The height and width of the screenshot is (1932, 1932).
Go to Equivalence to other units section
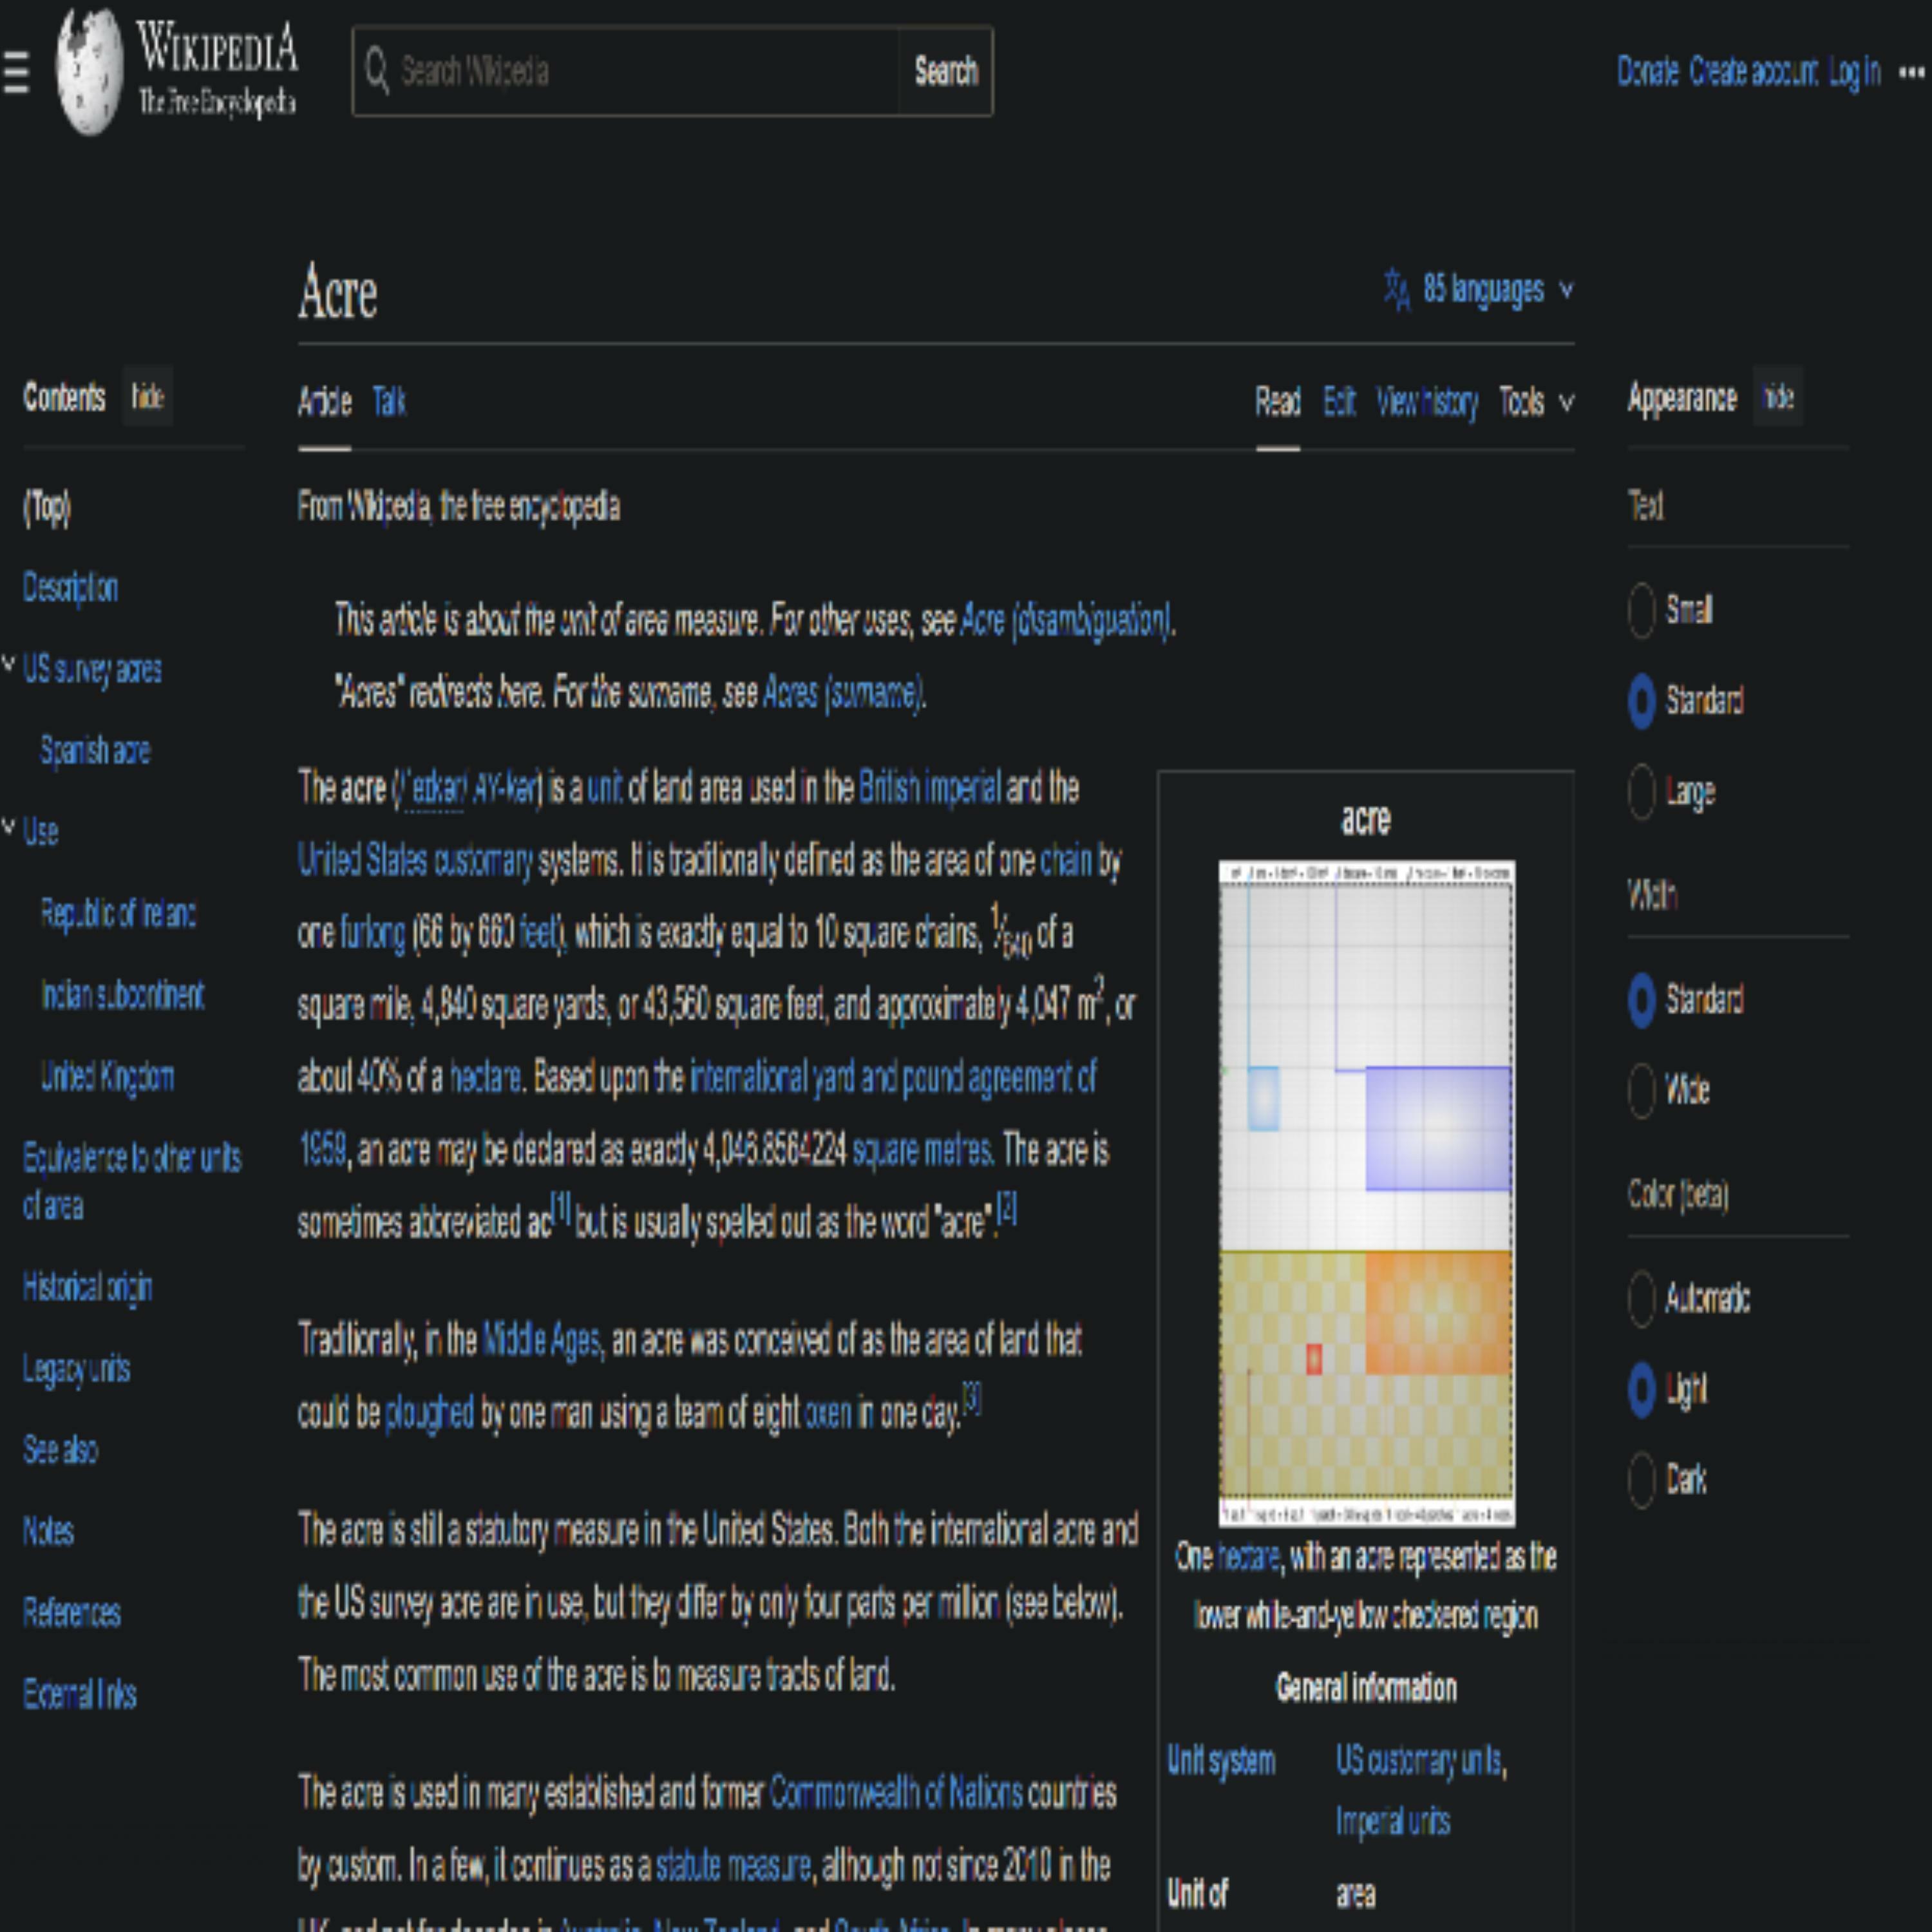132,1181
